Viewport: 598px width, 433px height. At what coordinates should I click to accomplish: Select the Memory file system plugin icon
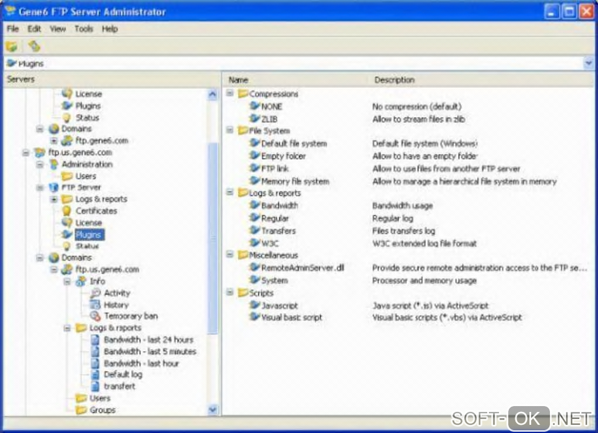pyautogui.click(x=254, y=181)
